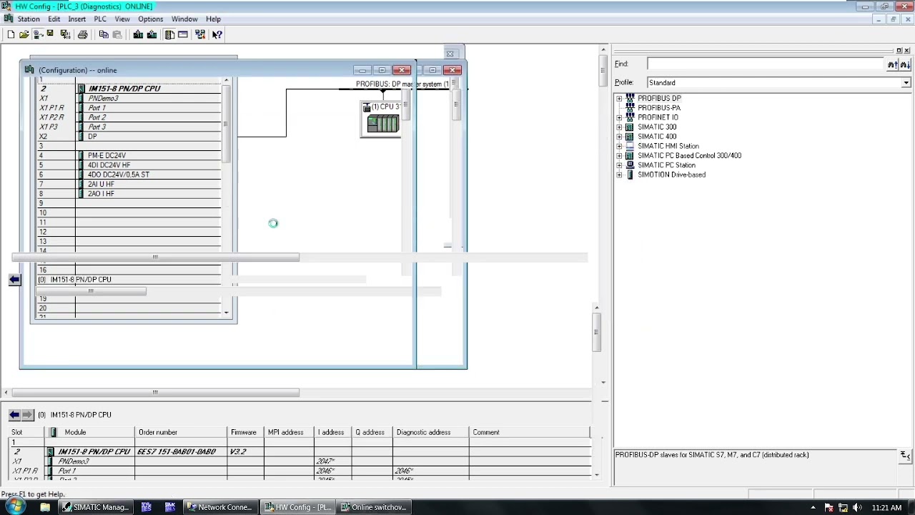The width and height of the screenshot is (915, 515).
Task: Click the Paste toolbar icon
Action: pyautogui.click(x=117, y=34)
